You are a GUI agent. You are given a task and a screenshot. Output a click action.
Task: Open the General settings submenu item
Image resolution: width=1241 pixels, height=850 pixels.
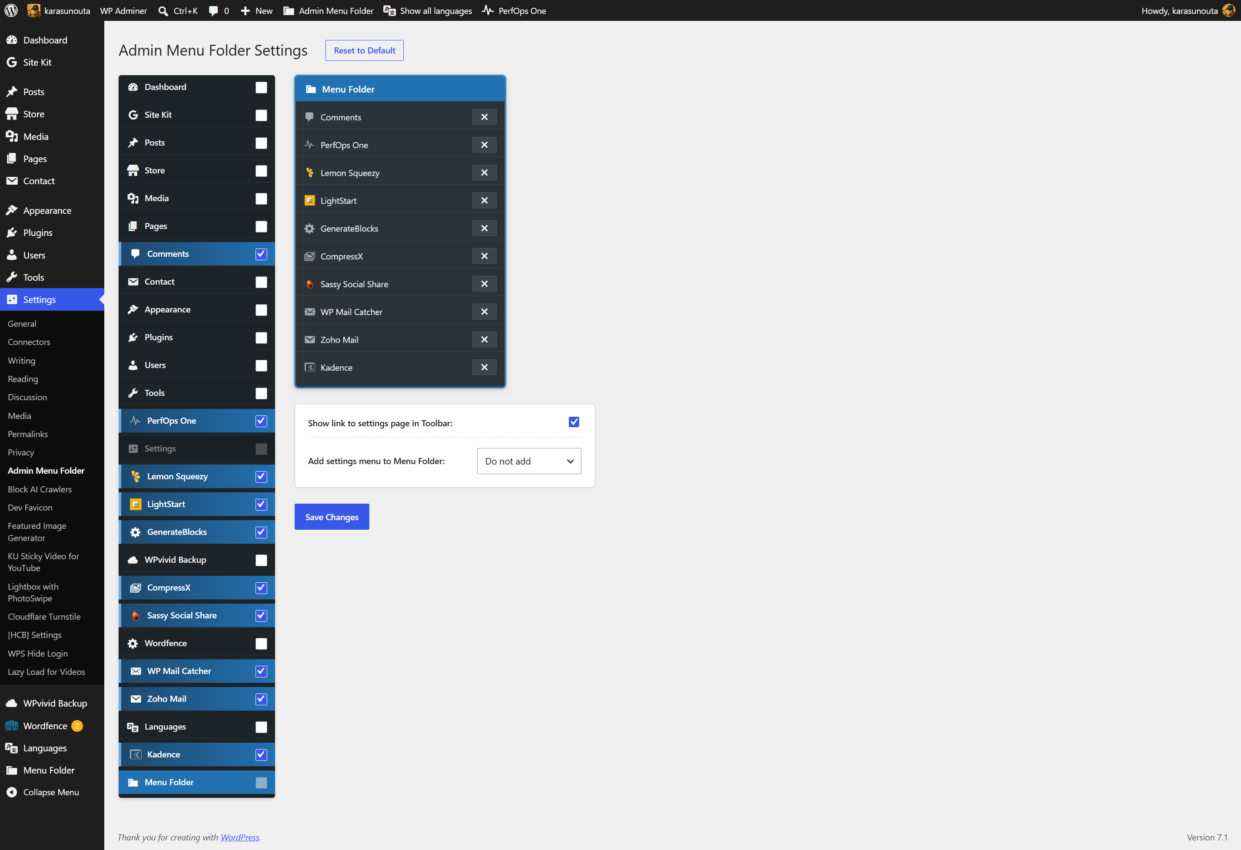(22, 324)
